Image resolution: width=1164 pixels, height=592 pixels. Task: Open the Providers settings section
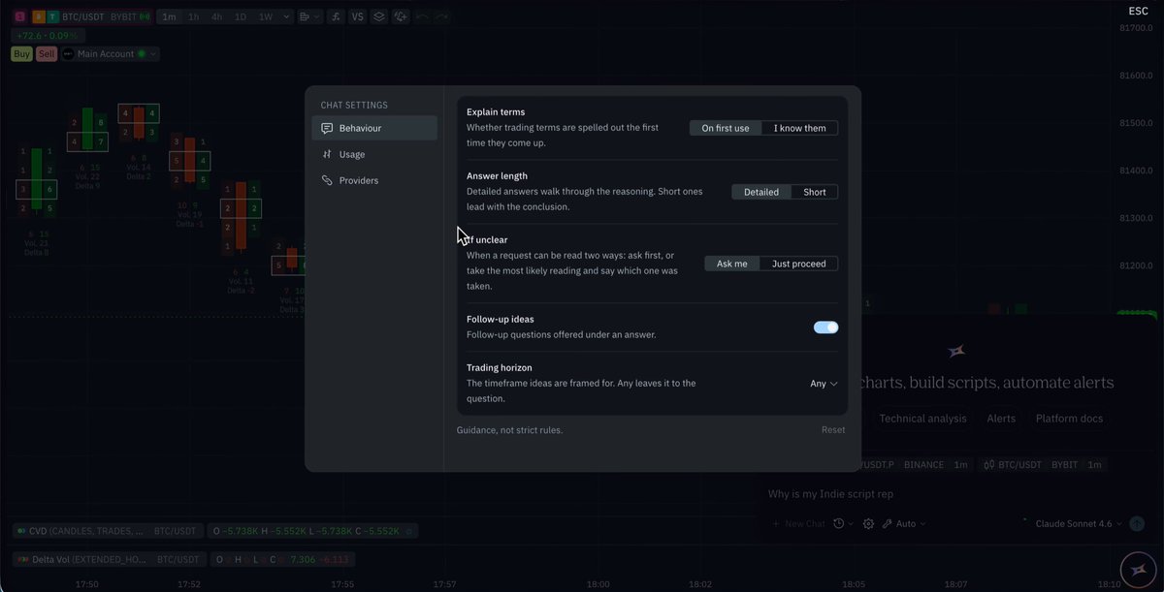(374, 180)
